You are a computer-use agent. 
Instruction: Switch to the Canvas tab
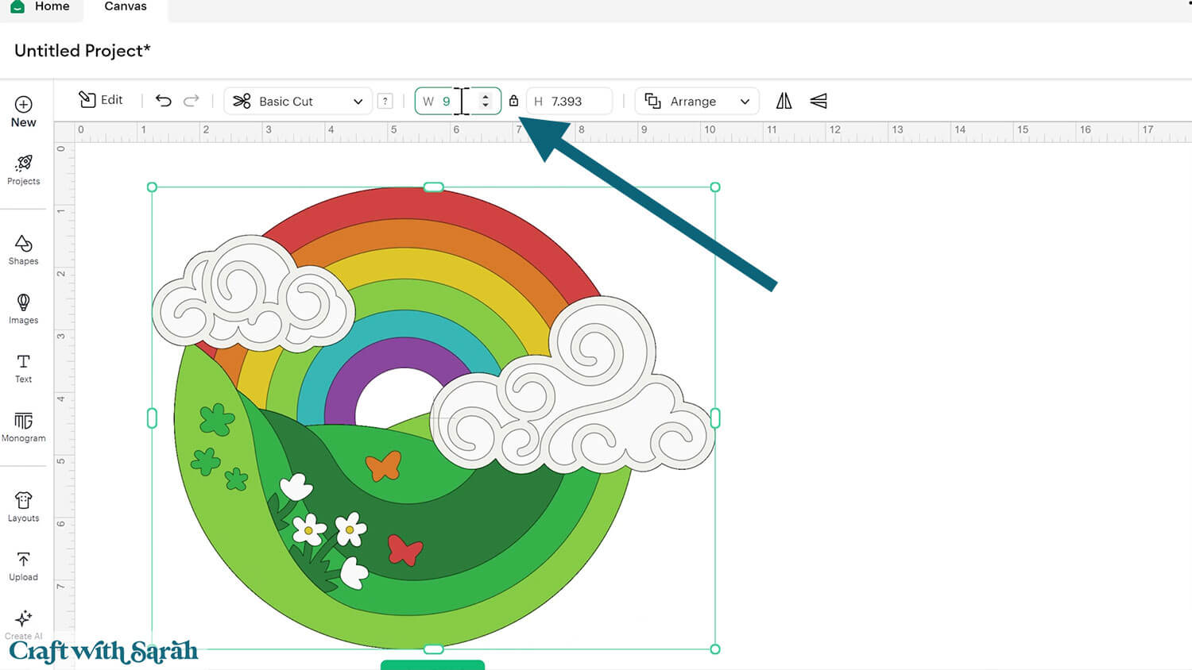coord(126,7)
